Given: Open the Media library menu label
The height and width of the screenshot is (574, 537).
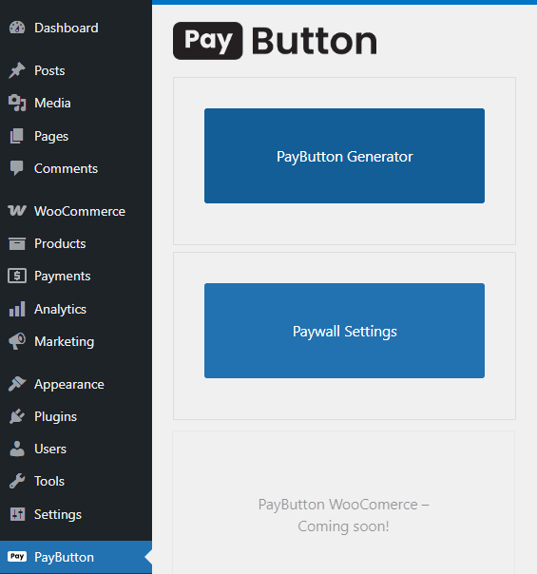Looking at the screenshot, I should click(52, 103).
